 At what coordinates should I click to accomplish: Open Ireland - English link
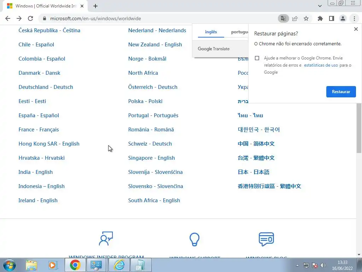(38, 200)
